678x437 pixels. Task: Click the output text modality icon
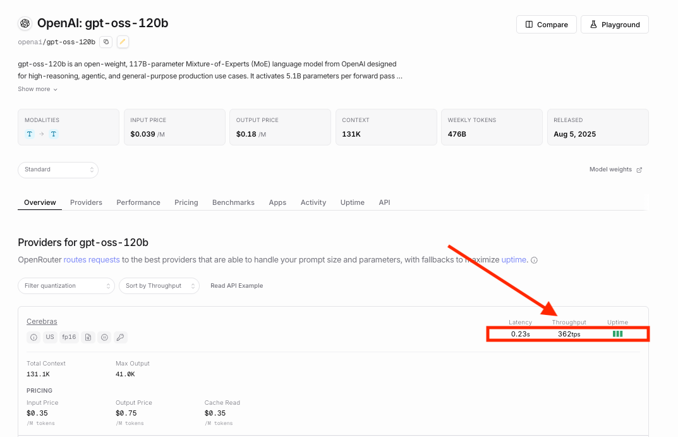pyautogui.click(x=54, y=134)
